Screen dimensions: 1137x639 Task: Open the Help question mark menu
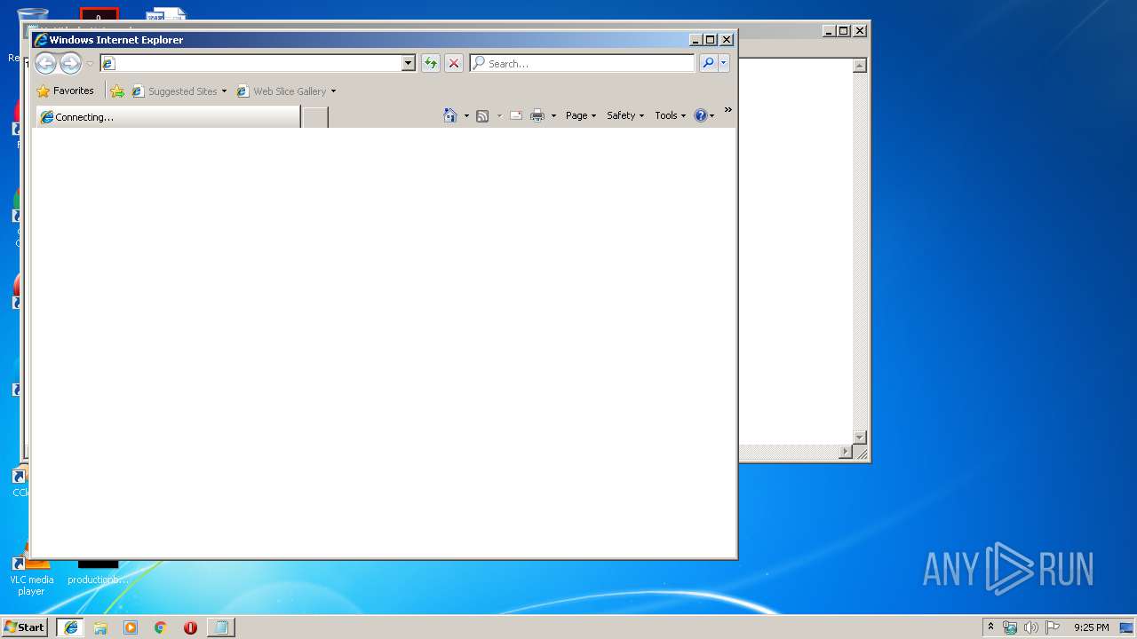coord(704,115)
